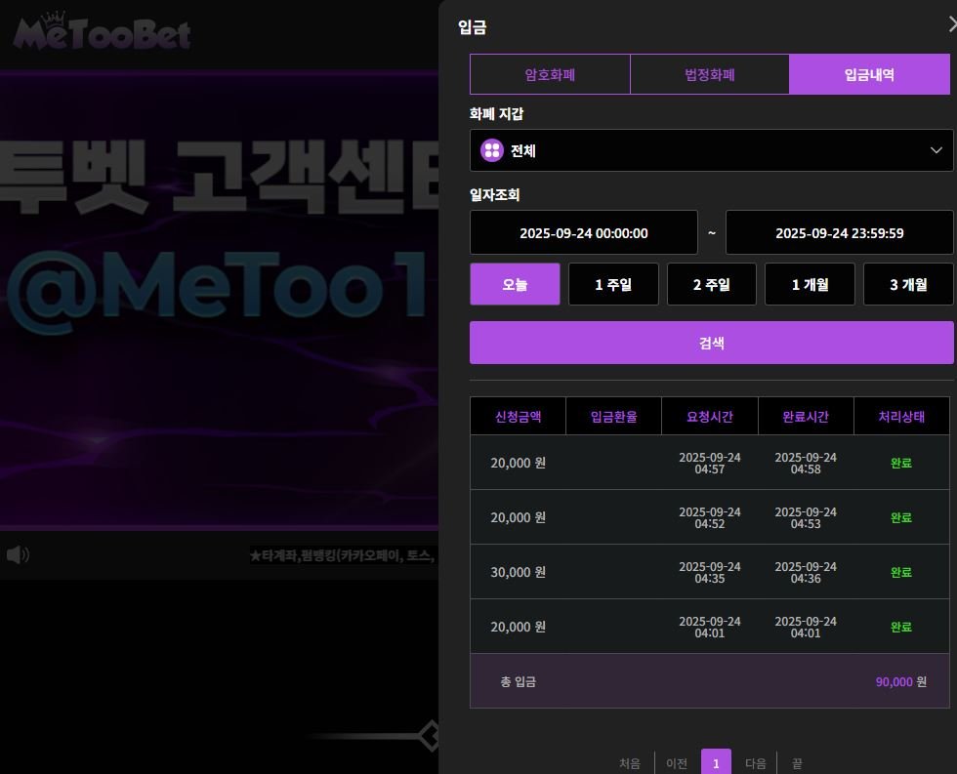
Task: Open the 입금내역 tab
Action: tap(869, 74)
